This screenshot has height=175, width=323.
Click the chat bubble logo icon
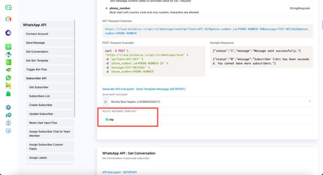[x=8, y=8]
